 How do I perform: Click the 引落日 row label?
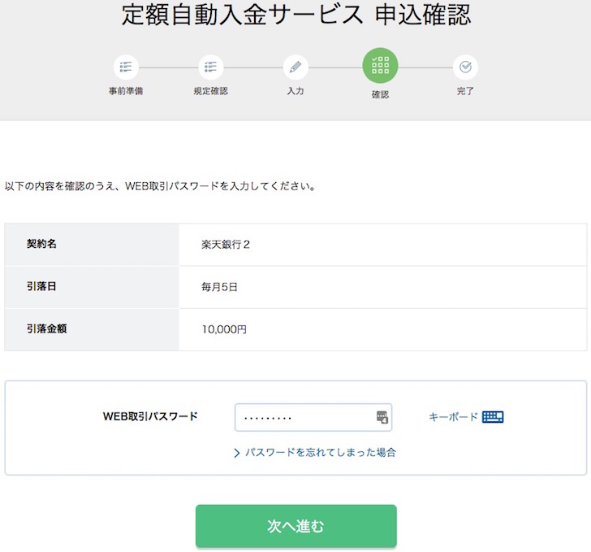tap(41, 286)
